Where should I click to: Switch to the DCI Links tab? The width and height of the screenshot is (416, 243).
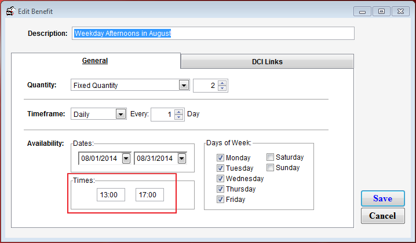tap(267, 62)
